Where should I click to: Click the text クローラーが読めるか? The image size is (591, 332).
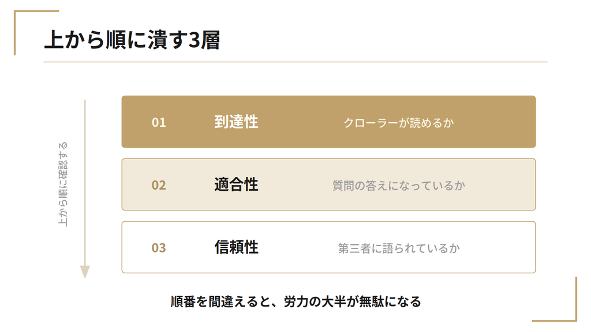(x=398, y=123)
